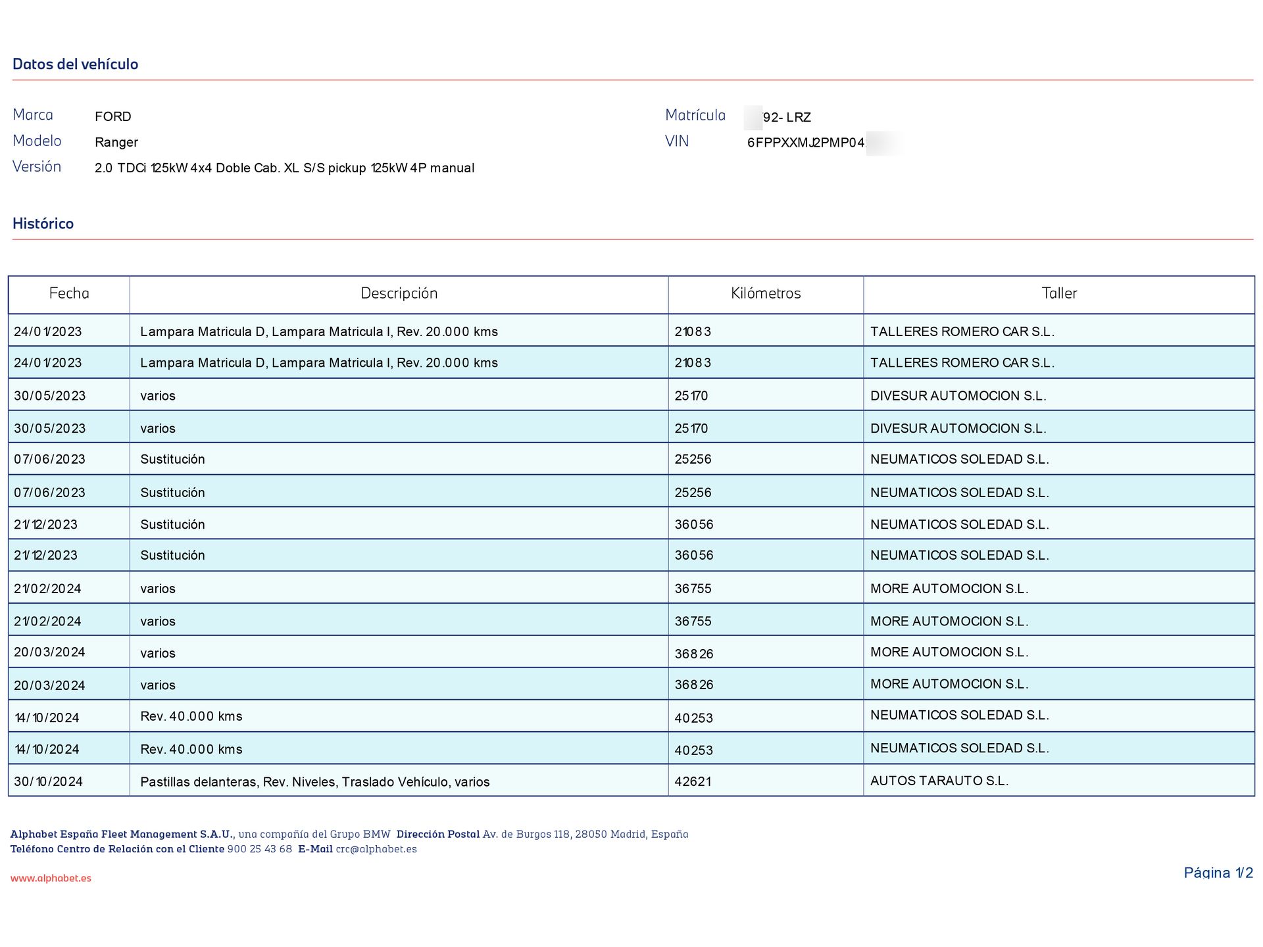Select the VIN value starting '6FPPXXMJ2PMP'
Screen dimensions: 1263x947
pyautogui.click(x=808, y=143)
